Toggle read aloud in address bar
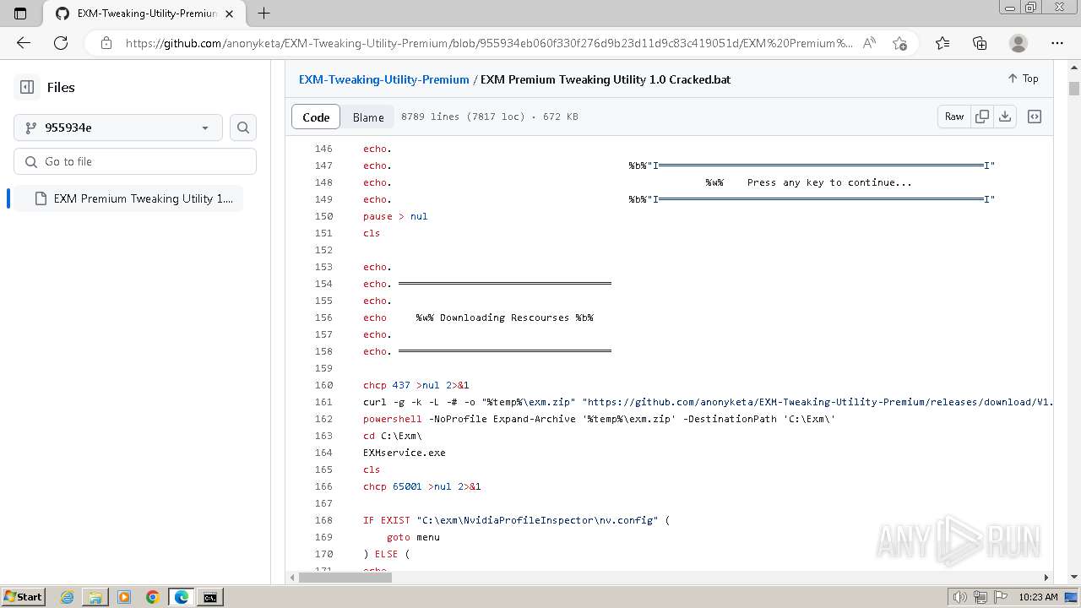 click(x=869, y=43)
